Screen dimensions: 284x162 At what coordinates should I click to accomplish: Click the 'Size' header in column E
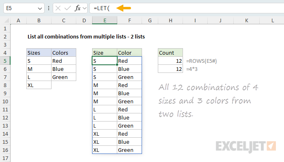click(x=105, y=53)
